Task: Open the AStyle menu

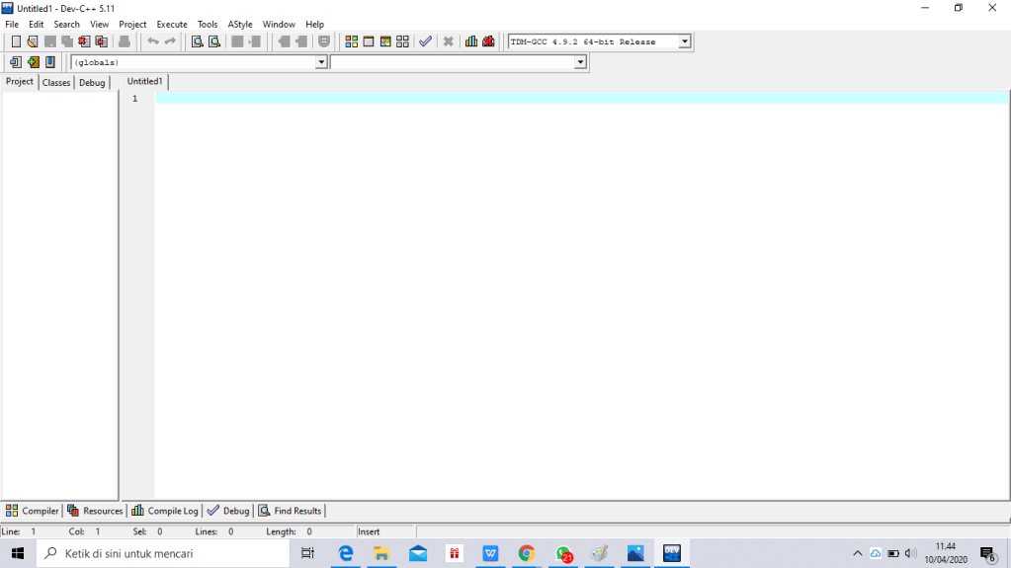Action: pos(240,24)
